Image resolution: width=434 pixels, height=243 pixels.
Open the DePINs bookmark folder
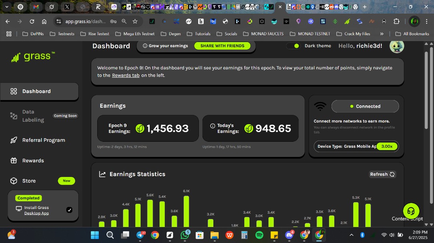click(x=33, y=34)
